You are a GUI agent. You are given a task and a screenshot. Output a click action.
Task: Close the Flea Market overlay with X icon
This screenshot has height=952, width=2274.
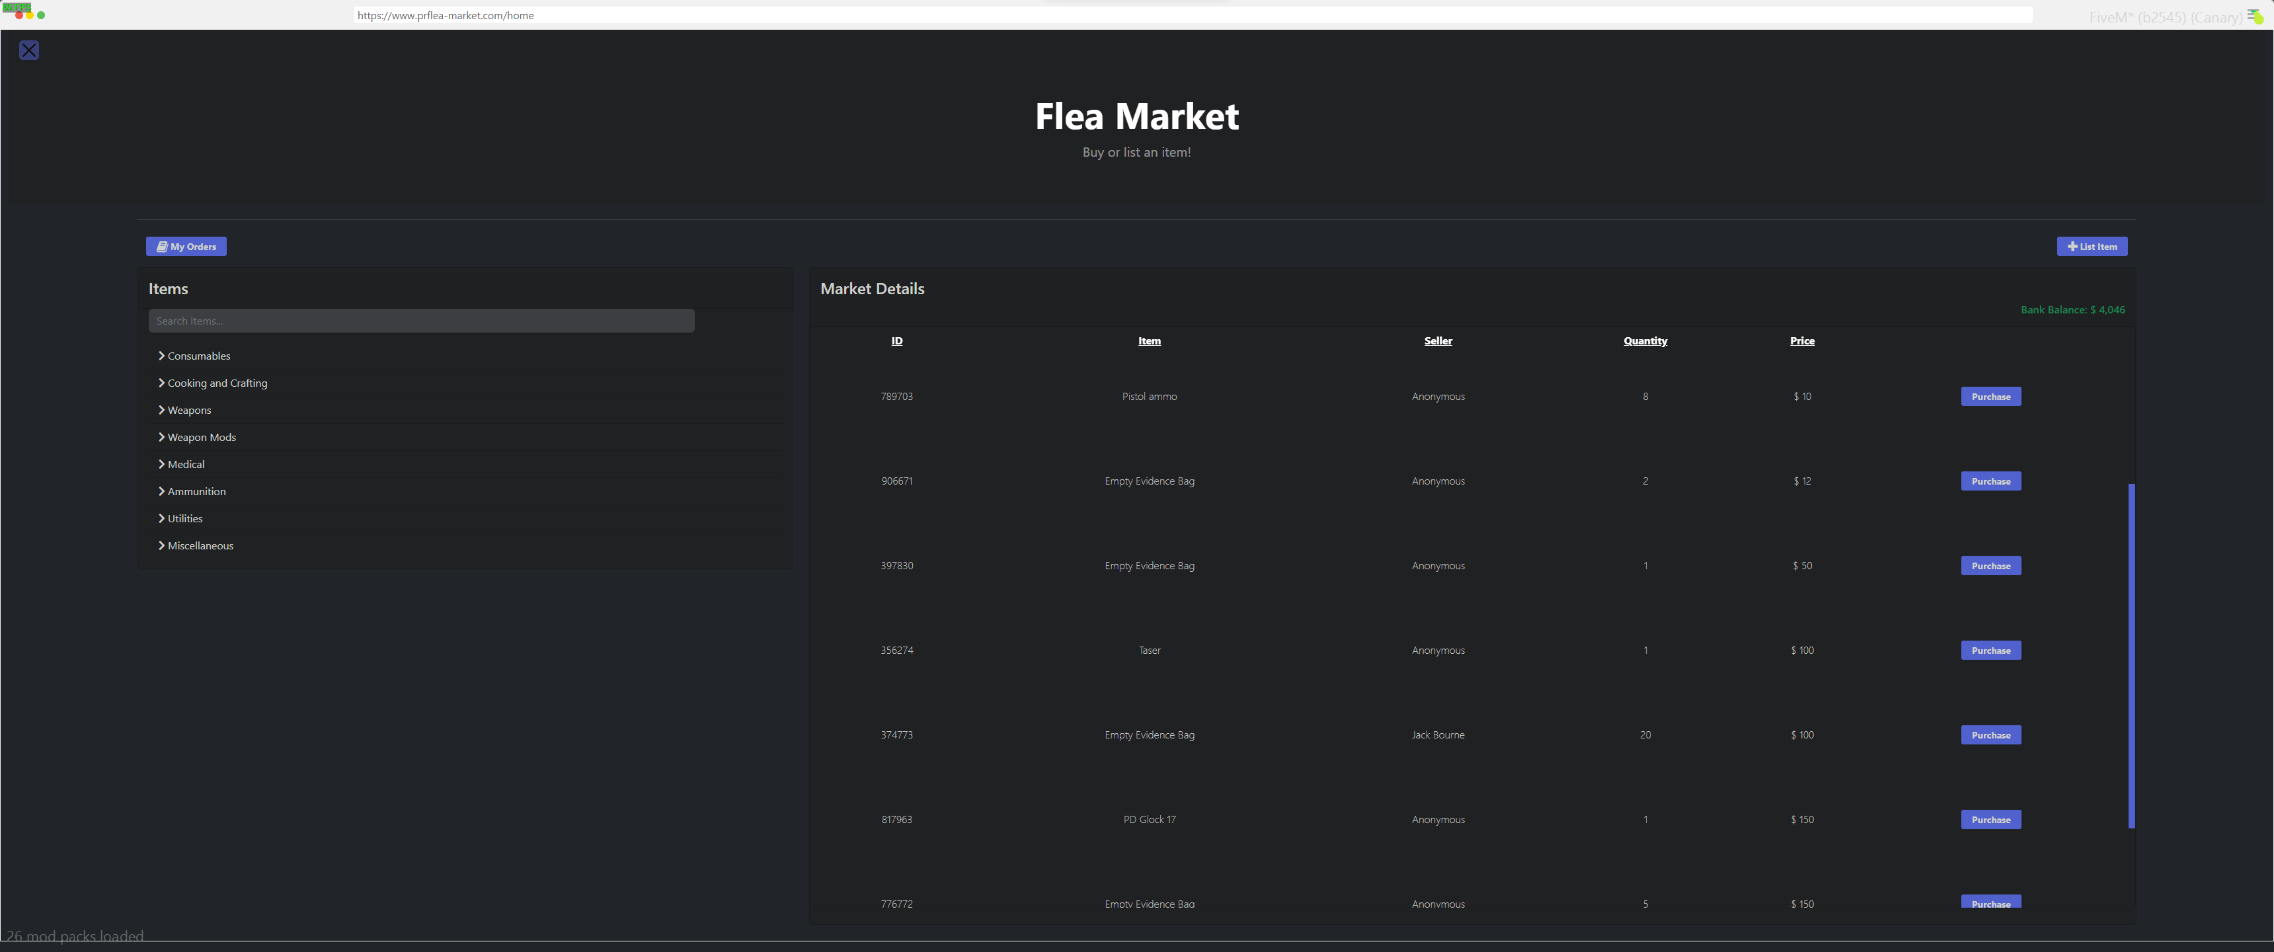pos(29,50)
